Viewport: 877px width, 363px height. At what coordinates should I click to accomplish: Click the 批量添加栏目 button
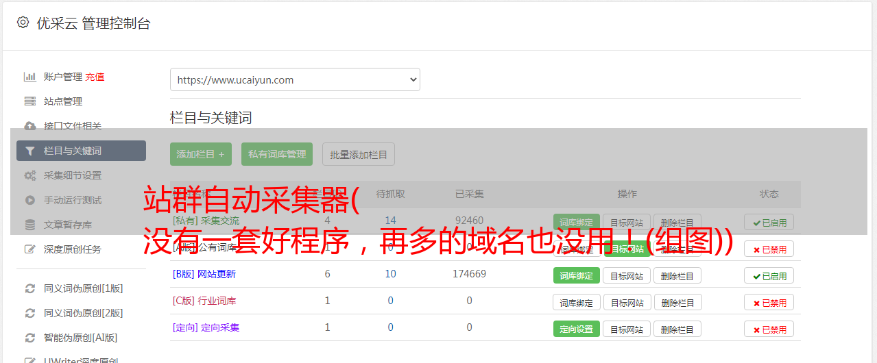tap(359, 154)
